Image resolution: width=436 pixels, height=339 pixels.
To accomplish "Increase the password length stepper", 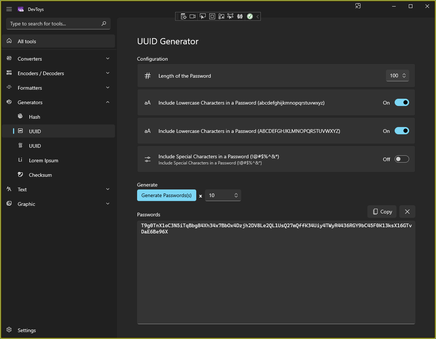I will 404,74.
